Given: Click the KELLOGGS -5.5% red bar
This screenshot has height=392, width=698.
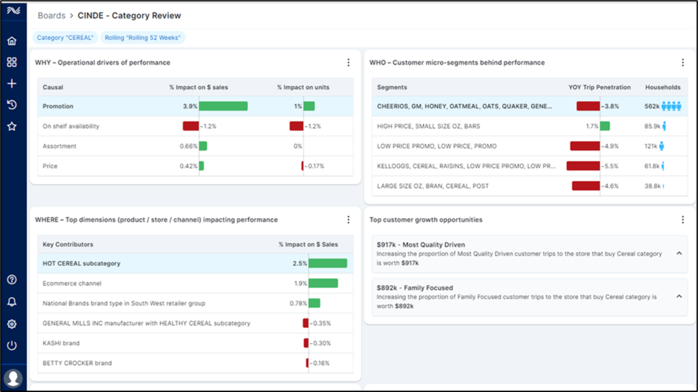Looking at the screenshot, I should click(583, 166).
